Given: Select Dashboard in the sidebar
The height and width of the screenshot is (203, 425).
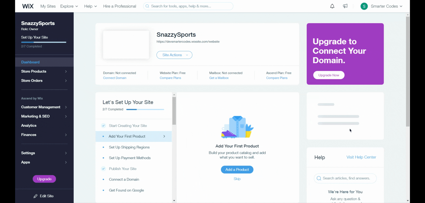Looking at the screenshot, I should click(x=44, y=62).
